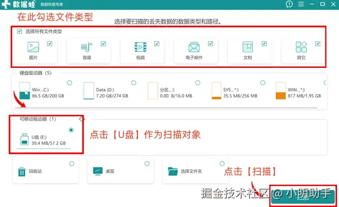Click the 视频 video type icon
The width and height of the screenshot is (339, 207).
(140, 47)
